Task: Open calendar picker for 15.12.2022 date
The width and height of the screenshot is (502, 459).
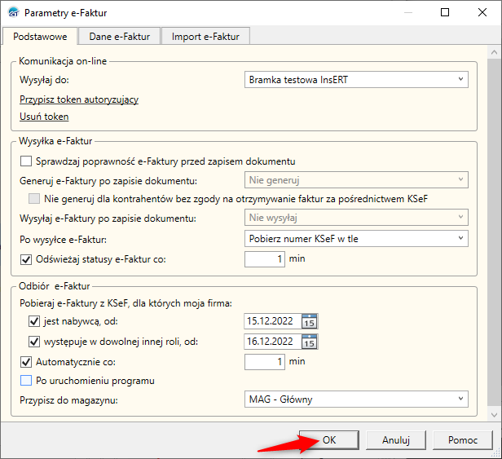Action: (x=309, y=321)
